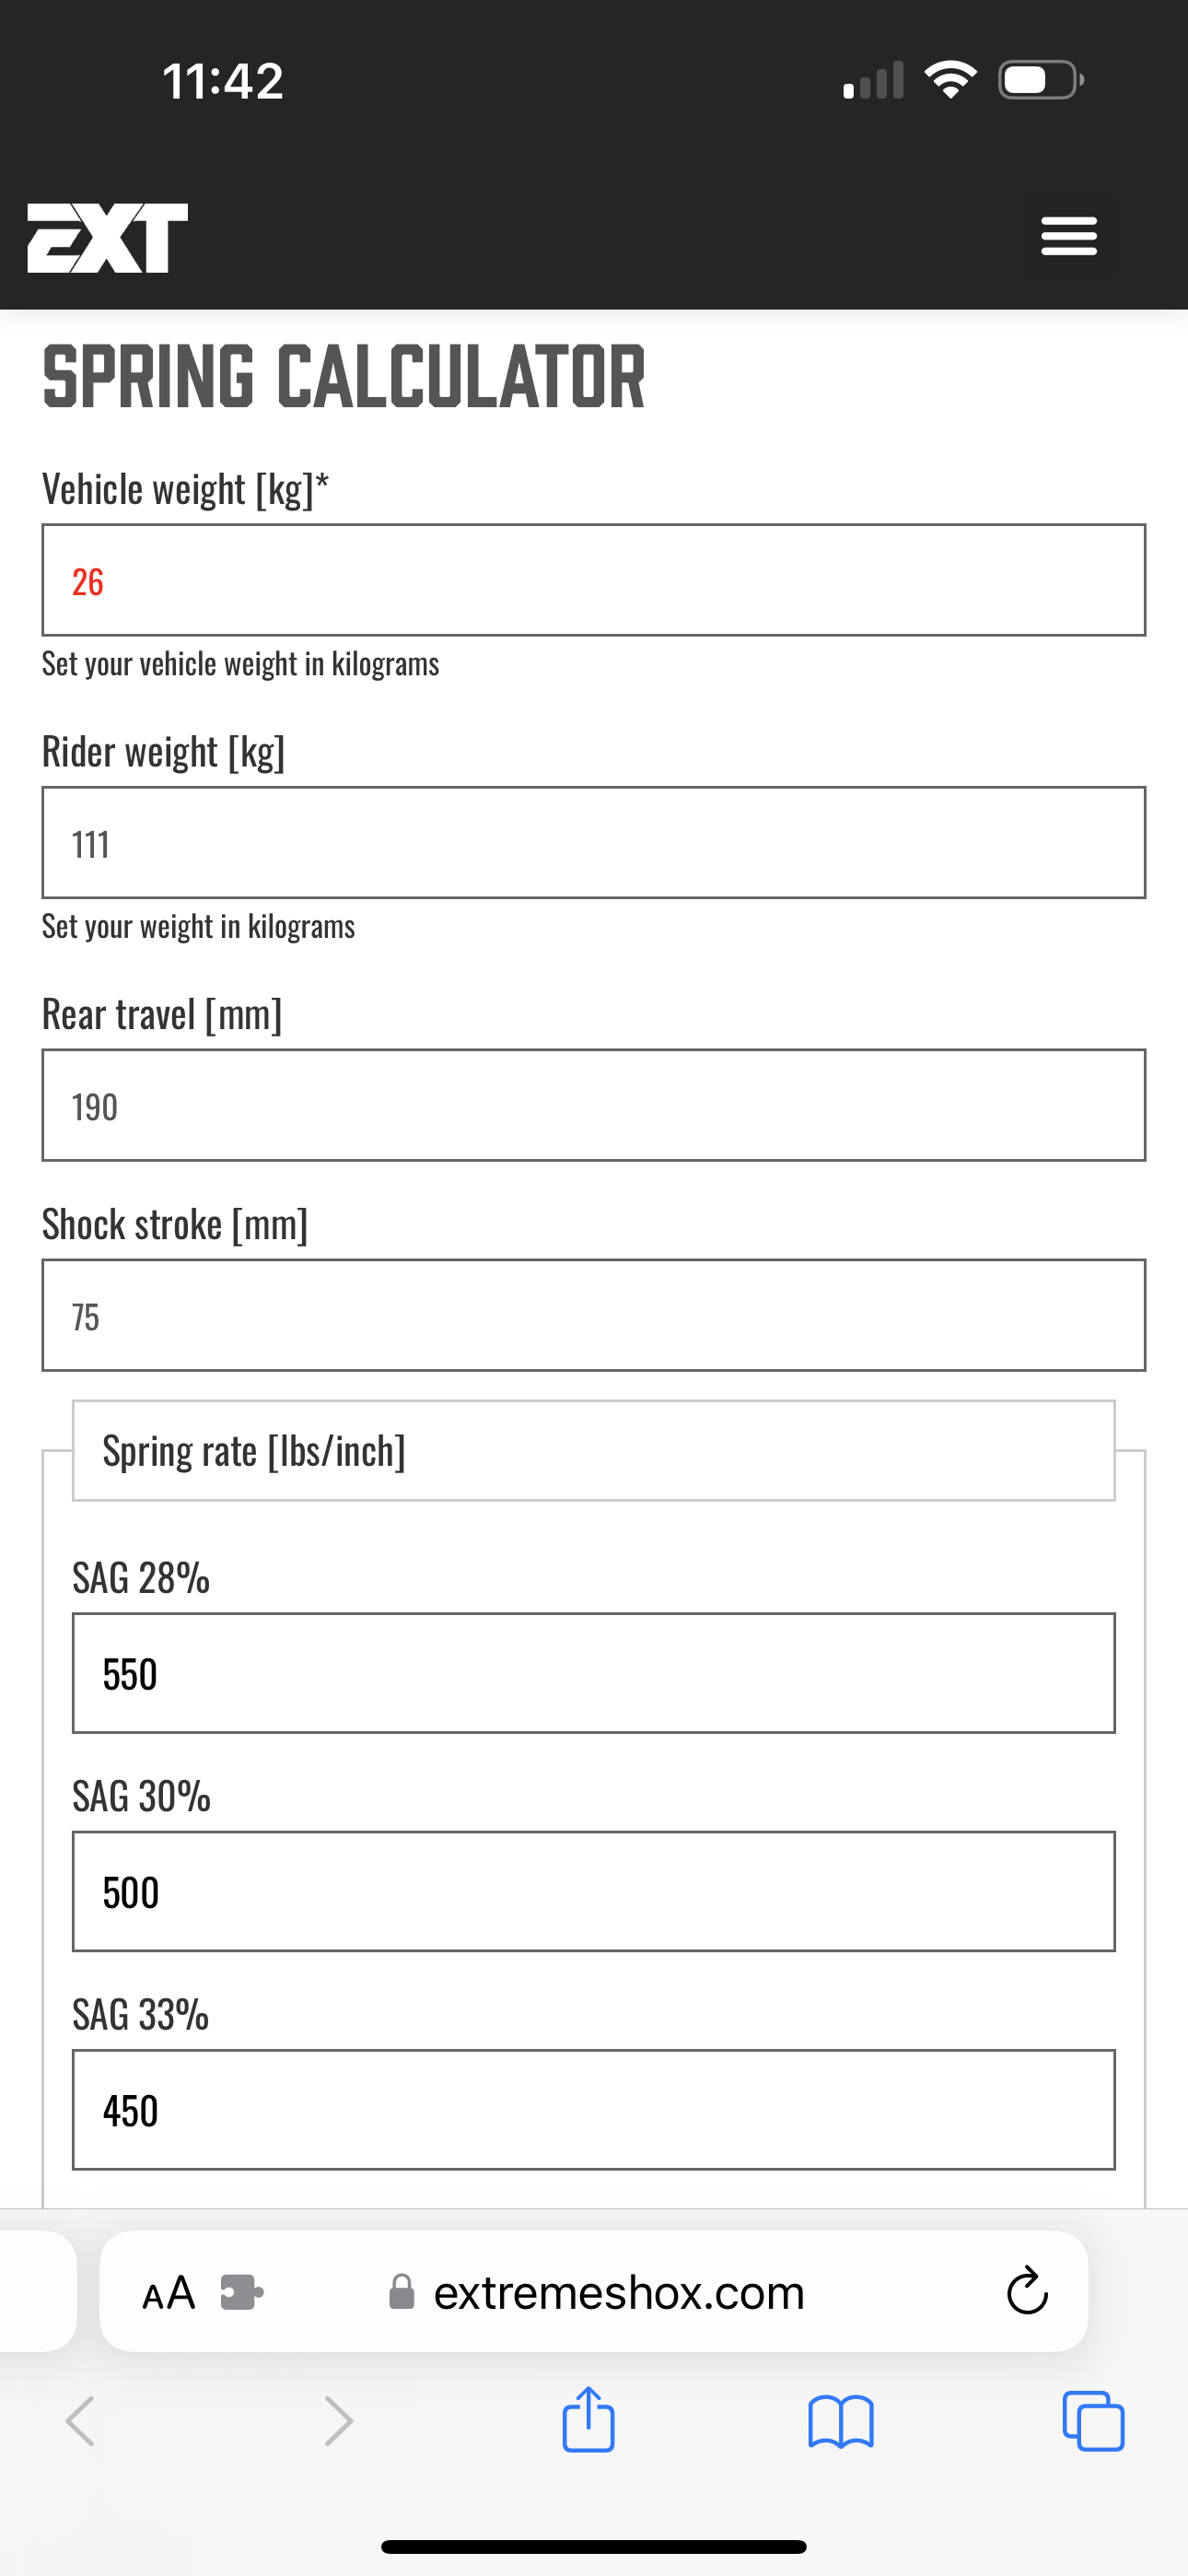Tap the browser extensions puzzle icon
The width and height of the screenshot is (1188, 2576).
(241, 2292)
